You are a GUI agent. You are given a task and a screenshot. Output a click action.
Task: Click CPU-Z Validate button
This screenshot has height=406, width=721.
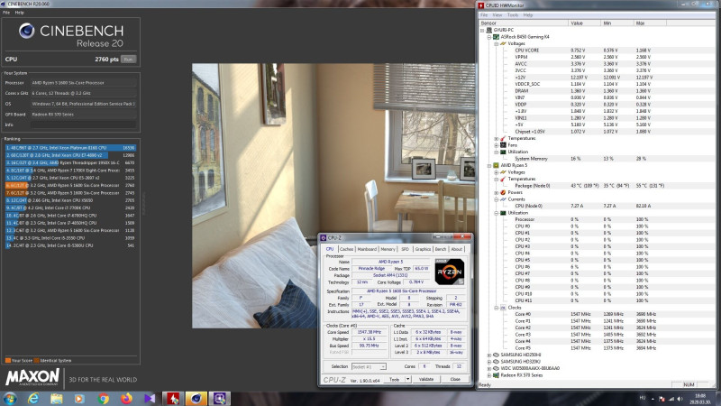426,379
